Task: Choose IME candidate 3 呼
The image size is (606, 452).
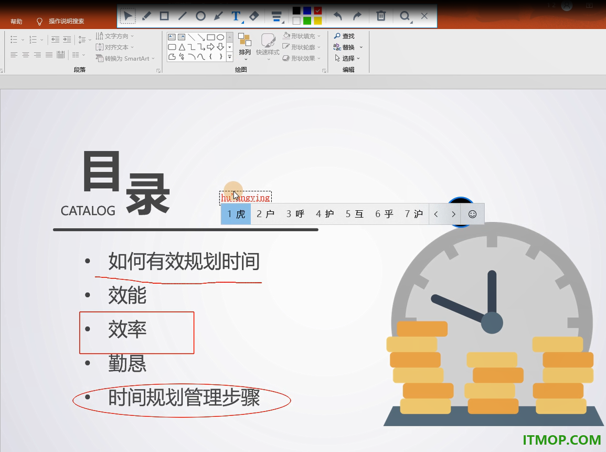Action: (x=295, y=214)
